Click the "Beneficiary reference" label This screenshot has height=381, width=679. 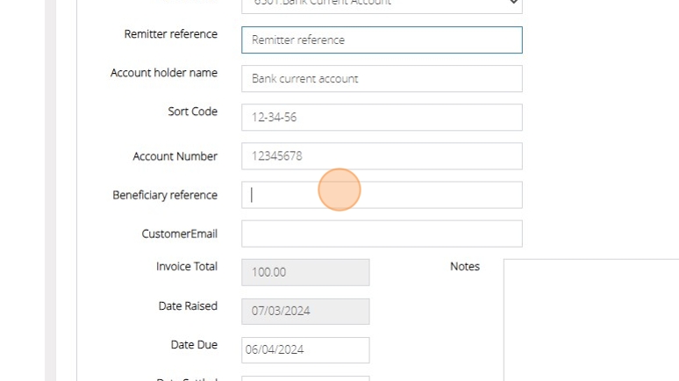click(165, 195)
